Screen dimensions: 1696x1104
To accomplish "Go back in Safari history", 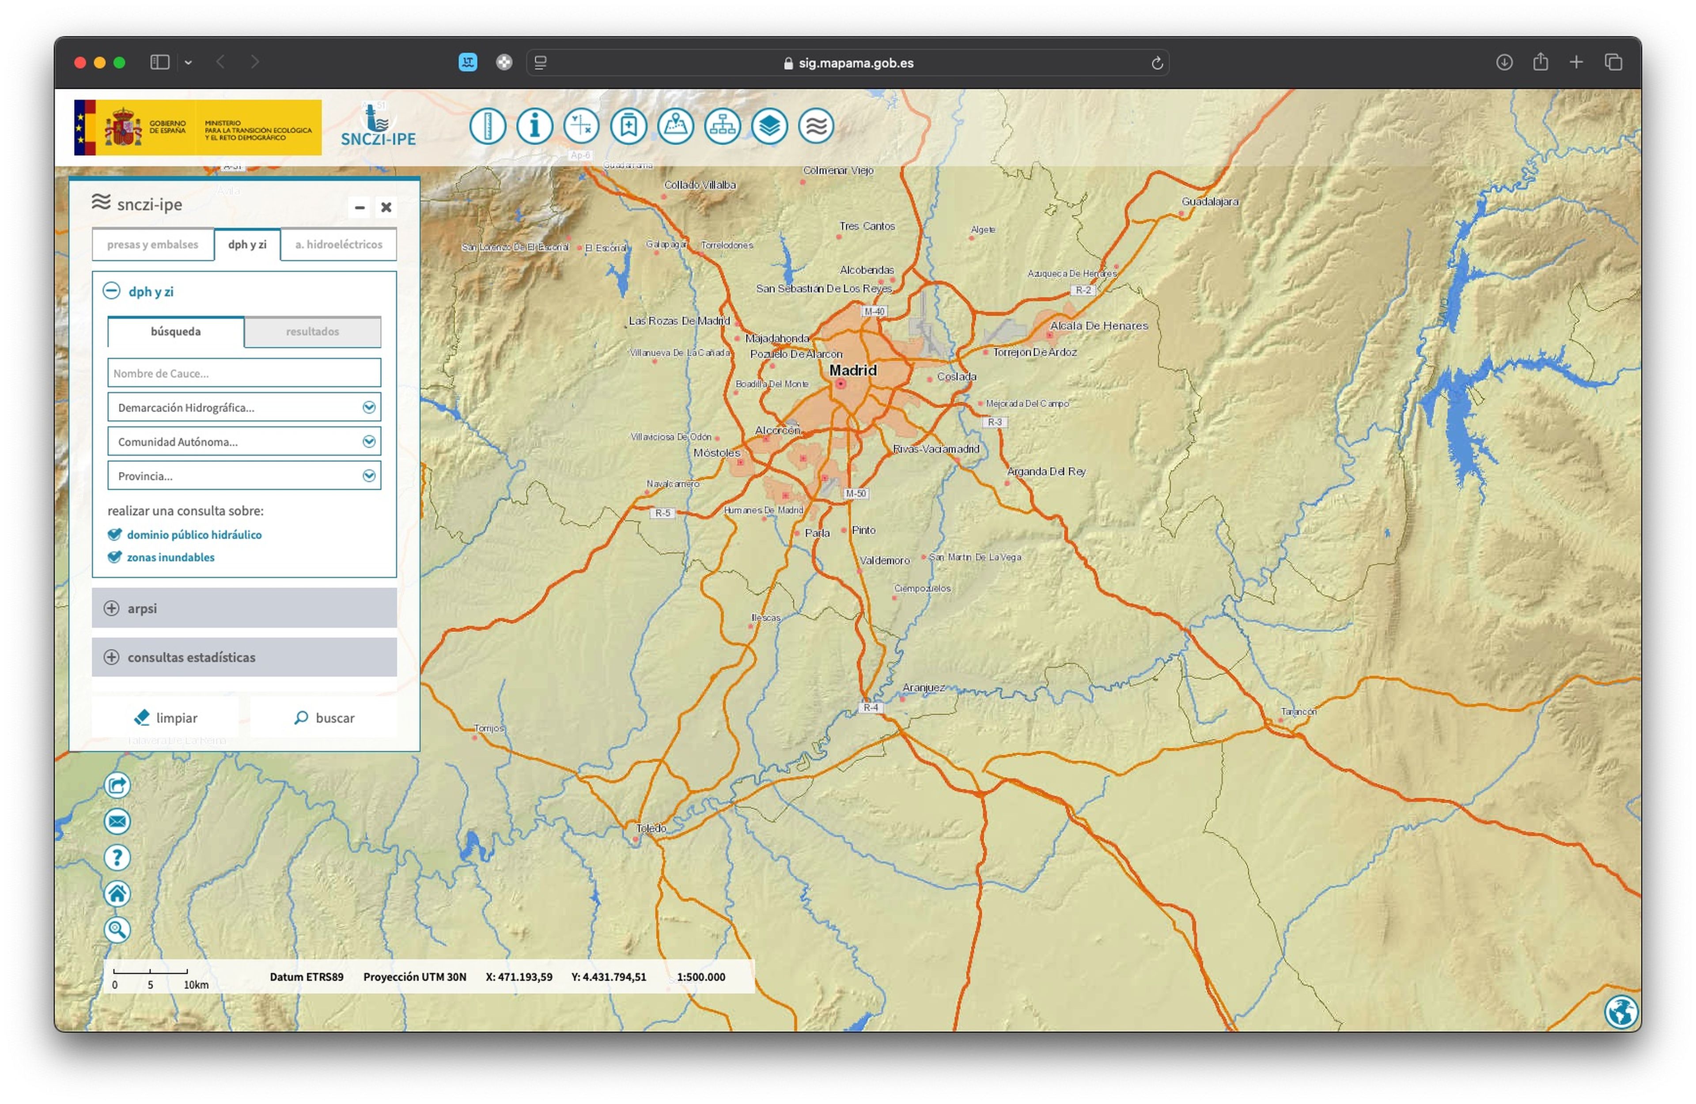I will tap(220, 63).
